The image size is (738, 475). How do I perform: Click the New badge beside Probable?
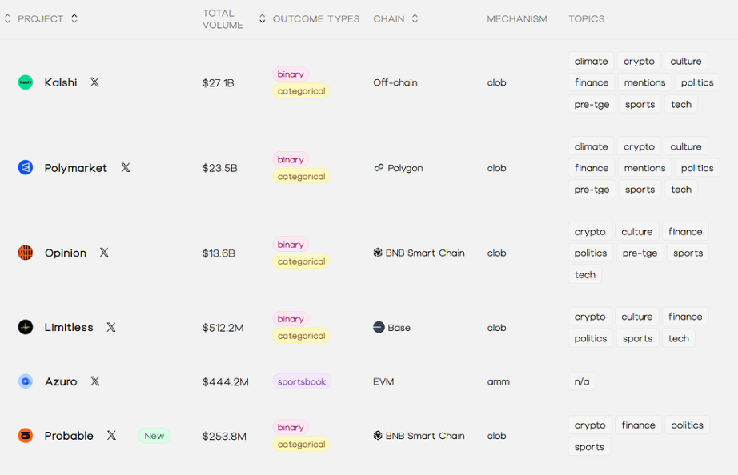click(x=154, y=436)
